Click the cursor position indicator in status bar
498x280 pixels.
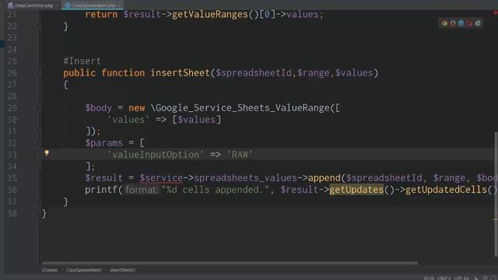[x=429, y=278]
